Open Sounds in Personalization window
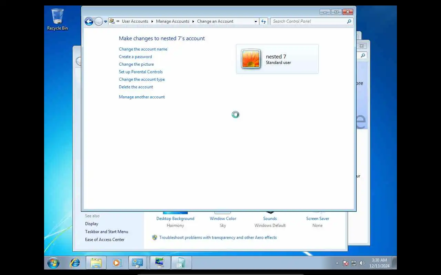This screenshot has height=275, width=441. point(270,219)
